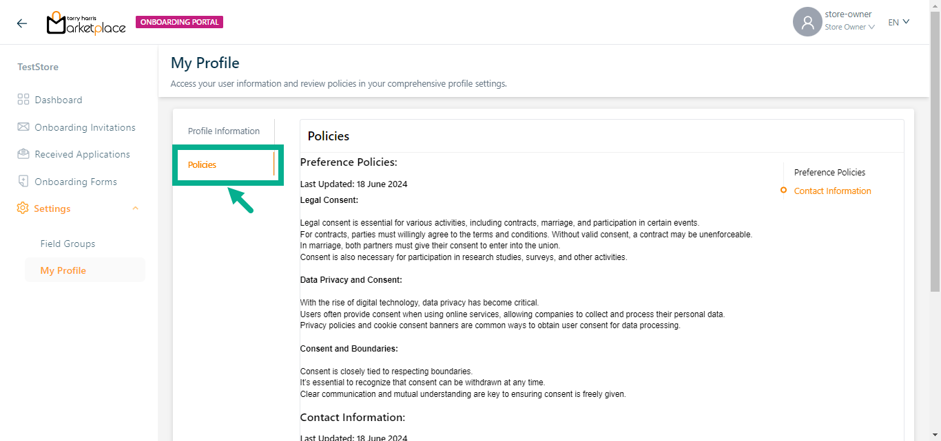
Task: Select My Profile in the sidebar
Action: [x=63, y=270]
